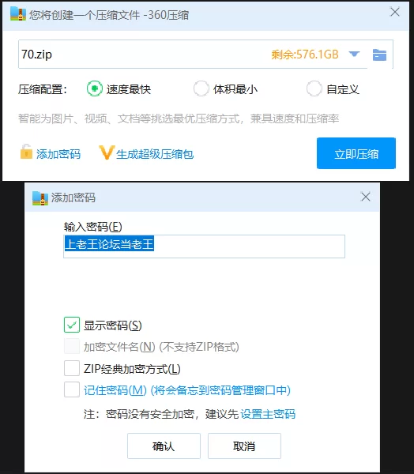Start compression with 立即压缩 button
This screenshot has height=474, width=414.
point(356,153)
